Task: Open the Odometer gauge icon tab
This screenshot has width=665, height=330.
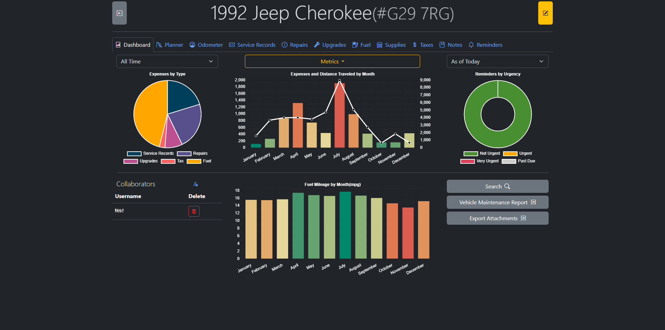Action: tap(192, 45)
